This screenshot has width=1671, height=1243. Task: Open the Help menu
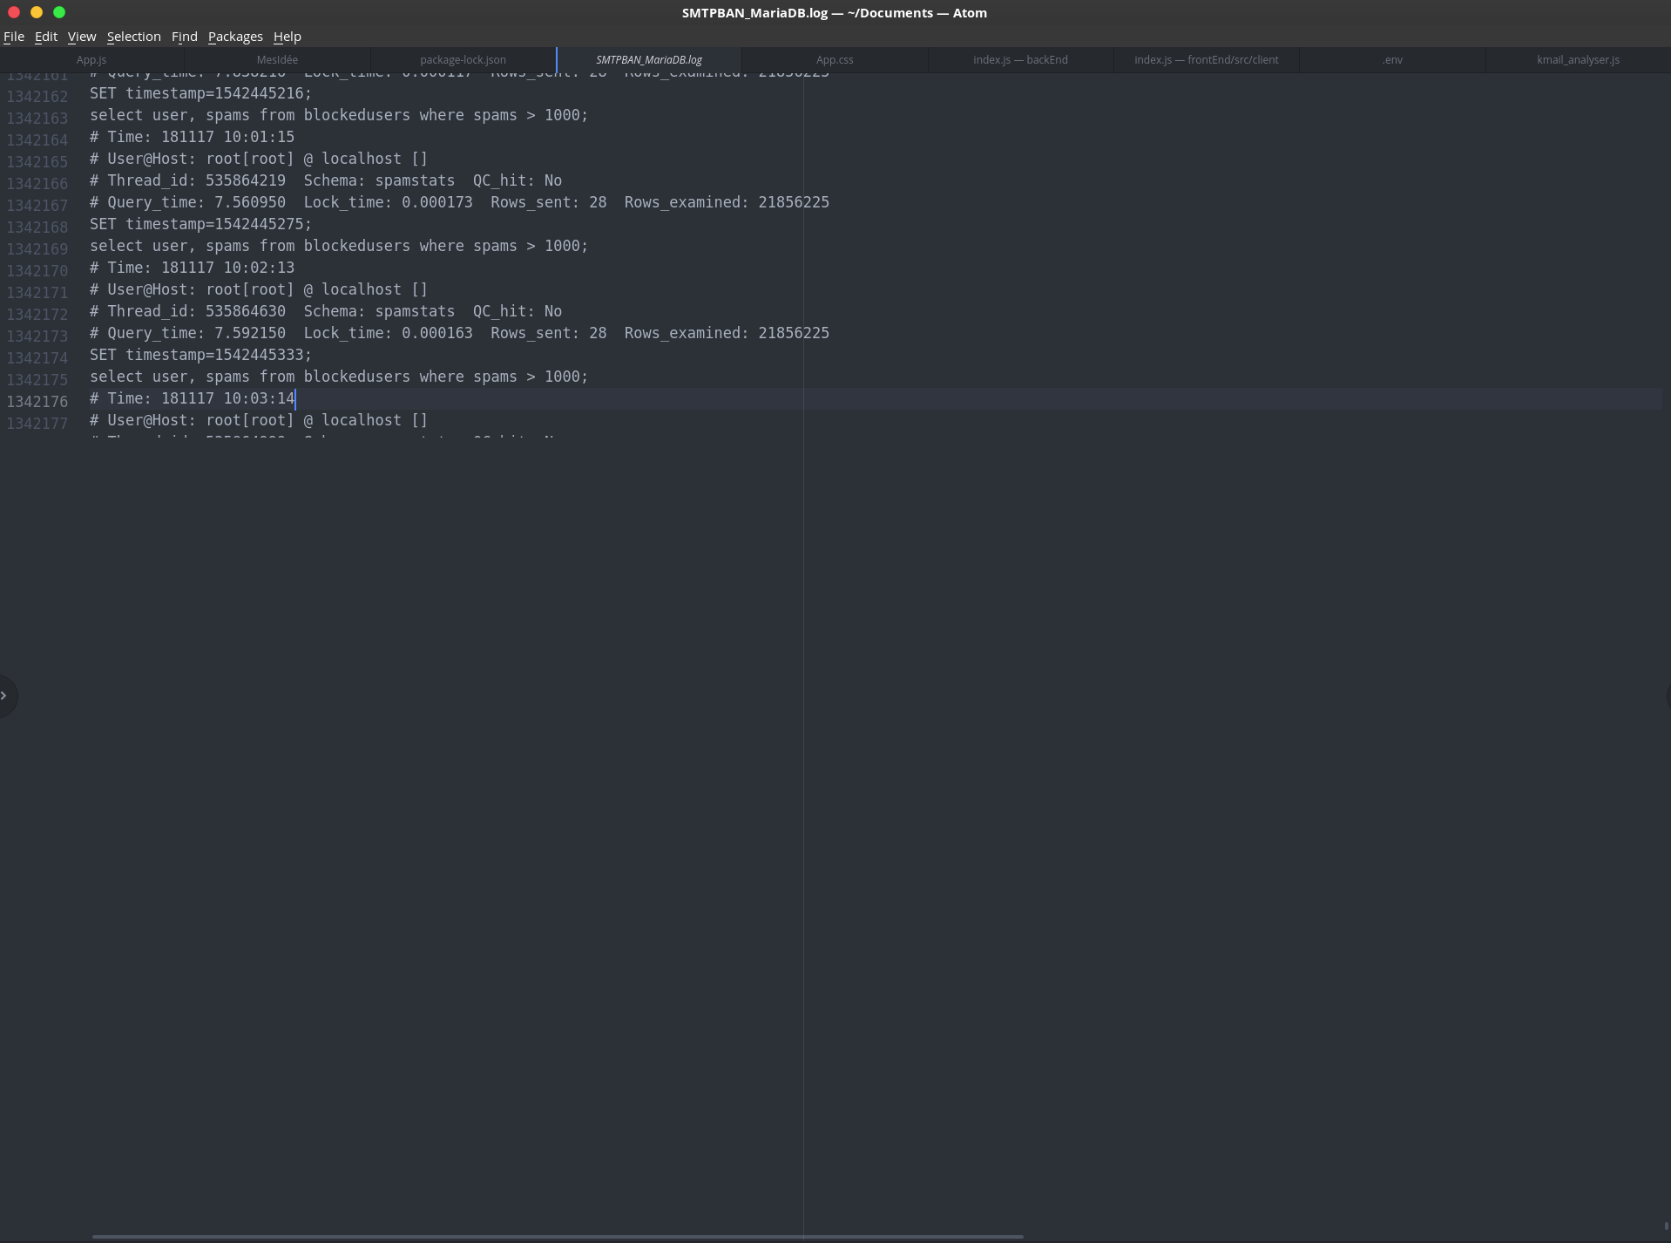pos(287,37)
